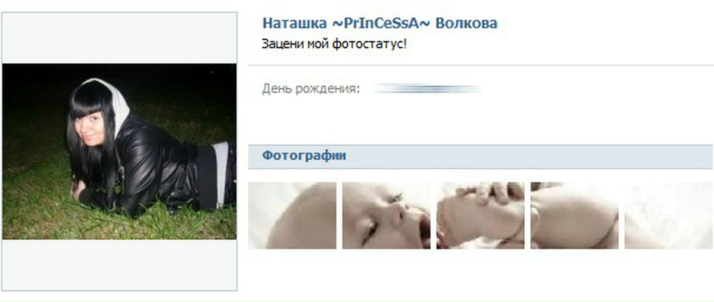Click the ~PrInCeSsA~ nickname in the title
Image resolution: width=714 pixels, height=302 pixels.
pos(381,23)
